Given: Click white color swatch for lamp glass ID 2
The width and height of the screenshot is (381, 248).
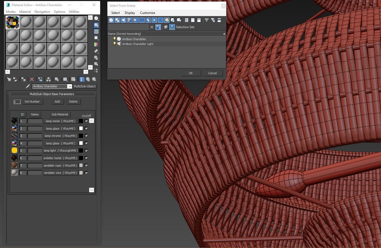Looking at the screenshot, I should point(81,129).
